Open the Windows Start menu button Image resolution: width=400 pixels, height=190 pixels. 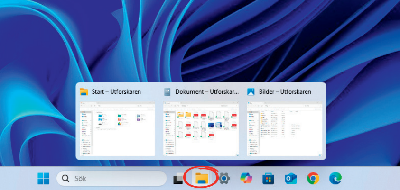pyautogui.click(x=44, y=179)
